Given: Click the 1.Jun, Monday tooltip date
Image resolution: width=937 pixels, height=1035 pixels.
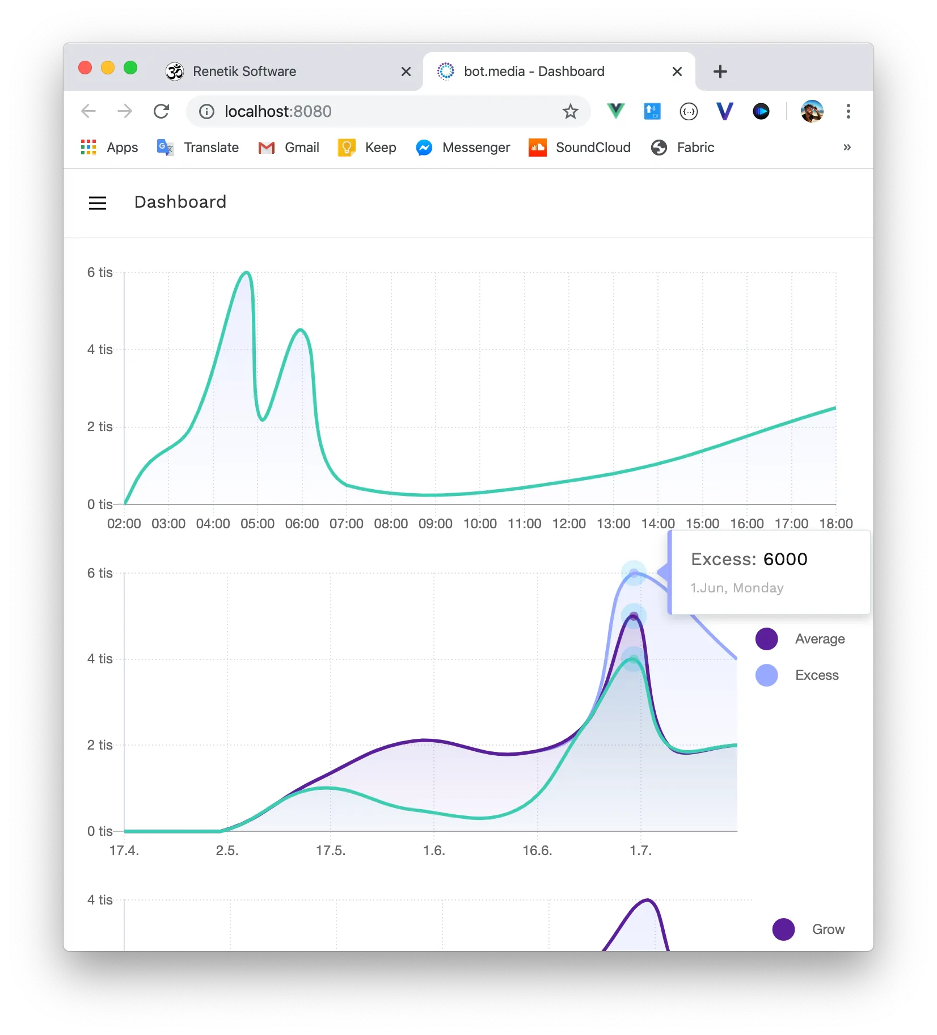Looking at the screenshot, I should (737, 588).
